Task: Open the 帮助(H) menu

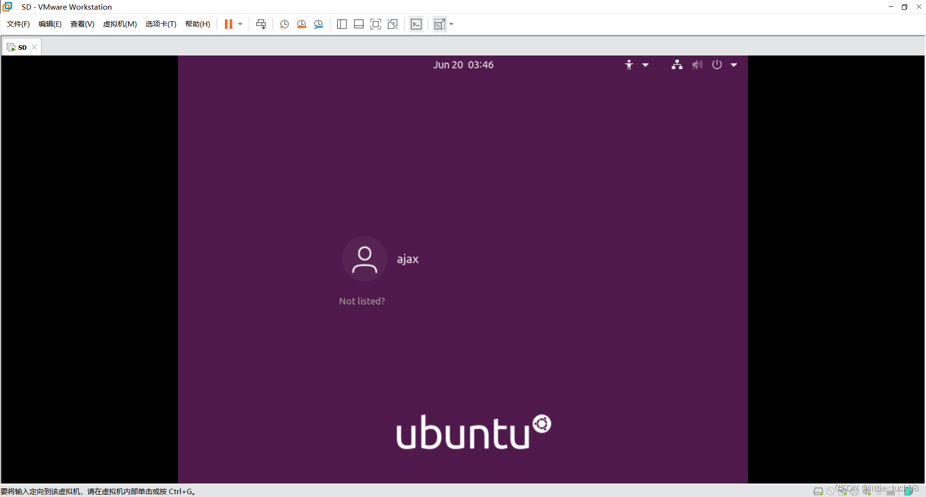Action: 198,24
